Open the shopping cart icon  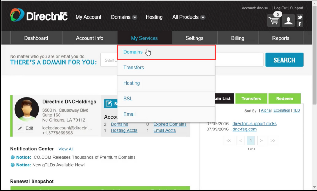pyautogui.click(x=274, y=21)
